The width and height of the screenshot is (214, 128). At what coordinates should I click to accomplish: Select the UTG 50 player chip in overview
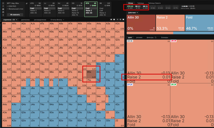pyautogui.click(x=153, y=7)
